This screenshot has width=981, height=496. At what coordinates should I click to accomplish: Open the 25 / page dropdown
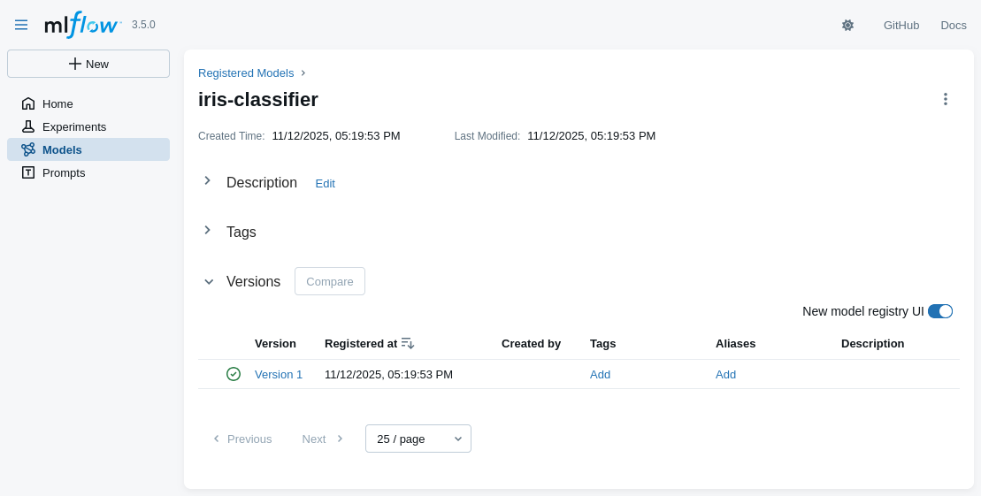pyautogui.click(x=418, y=439)
